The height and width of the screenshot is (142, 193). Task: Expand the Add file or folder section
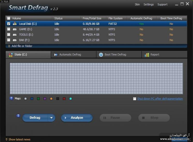tap(22, 46)
